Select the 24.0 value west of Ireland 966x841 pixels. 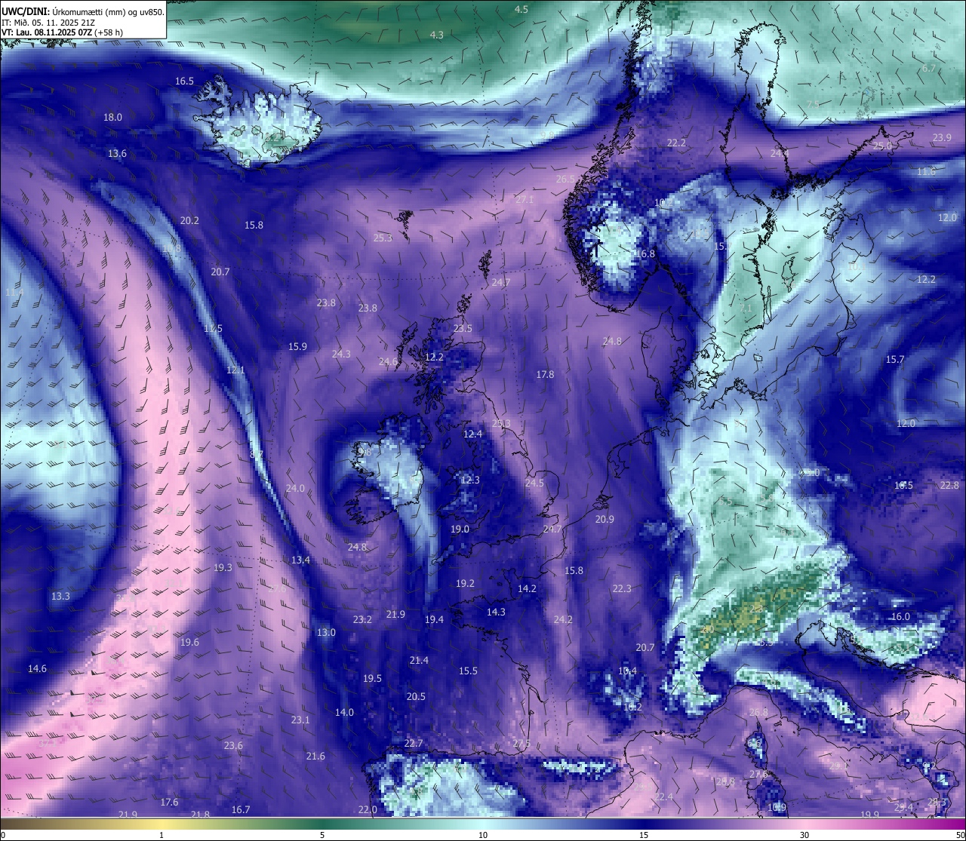[295, 489]
